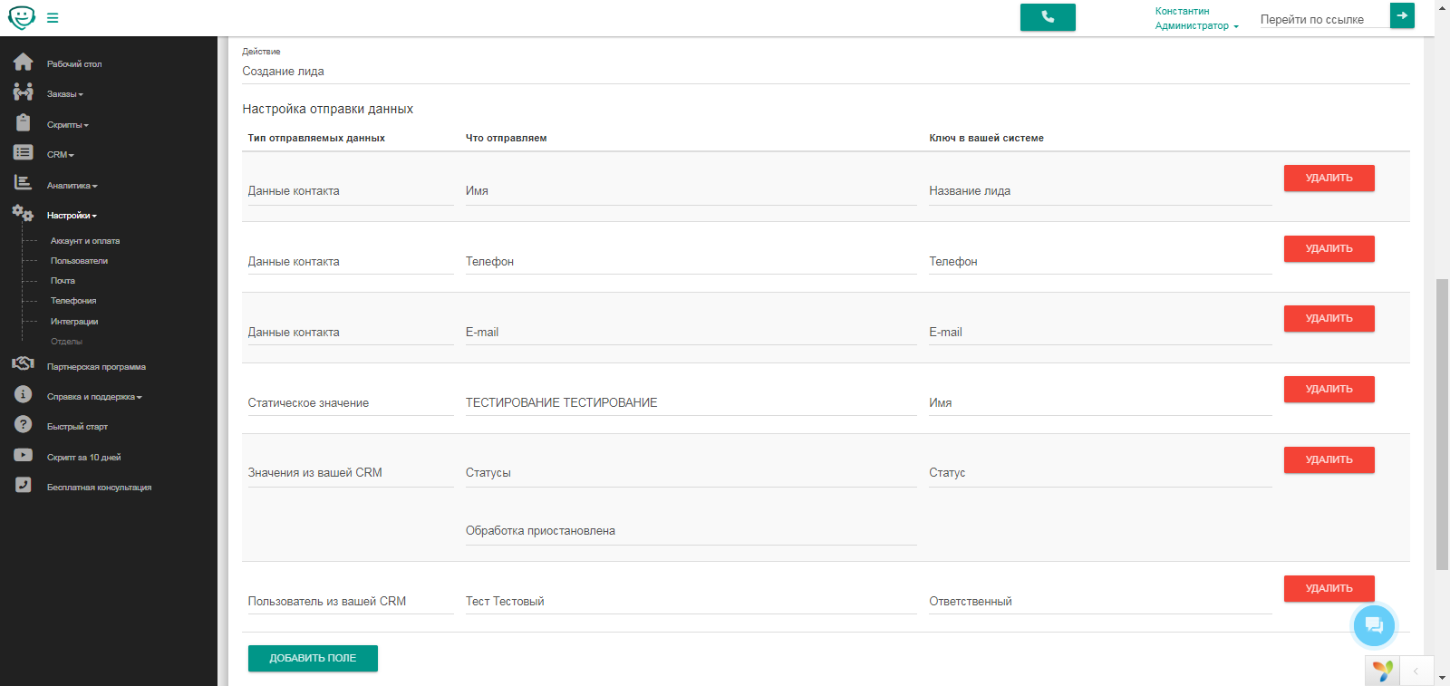Expand the CRM sidebar menu
The image size is (1450, 686).
[x=60, y=155]
